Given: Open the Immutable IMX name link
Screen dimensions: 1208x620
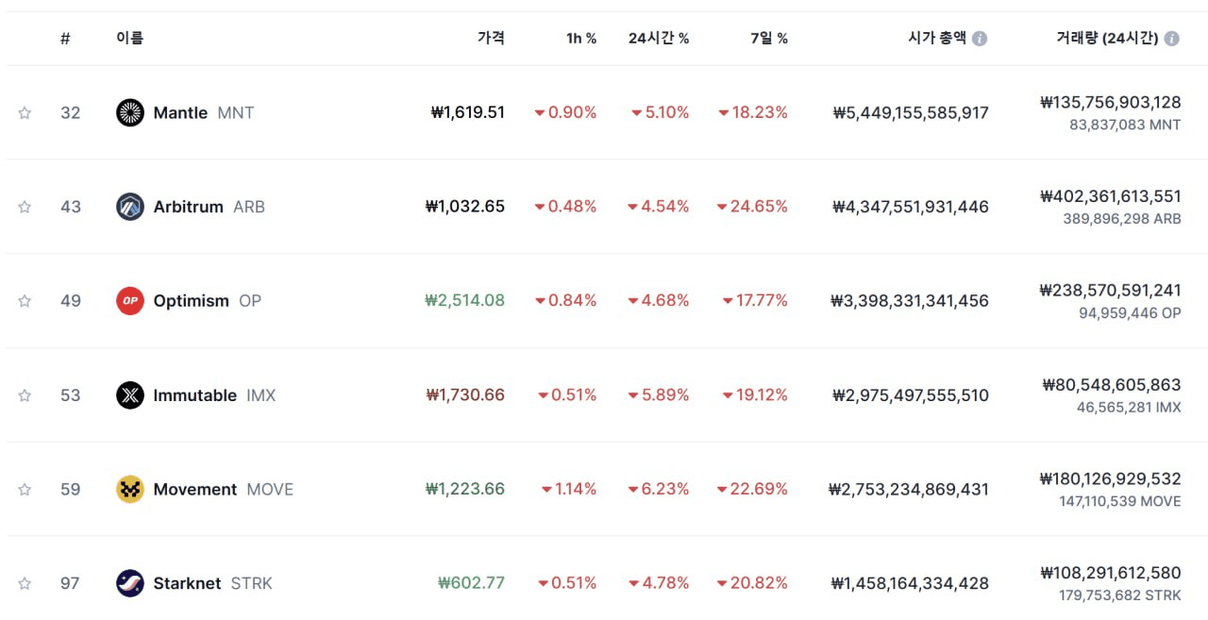Looking at the screenshot, I should [x=195, y=395].
